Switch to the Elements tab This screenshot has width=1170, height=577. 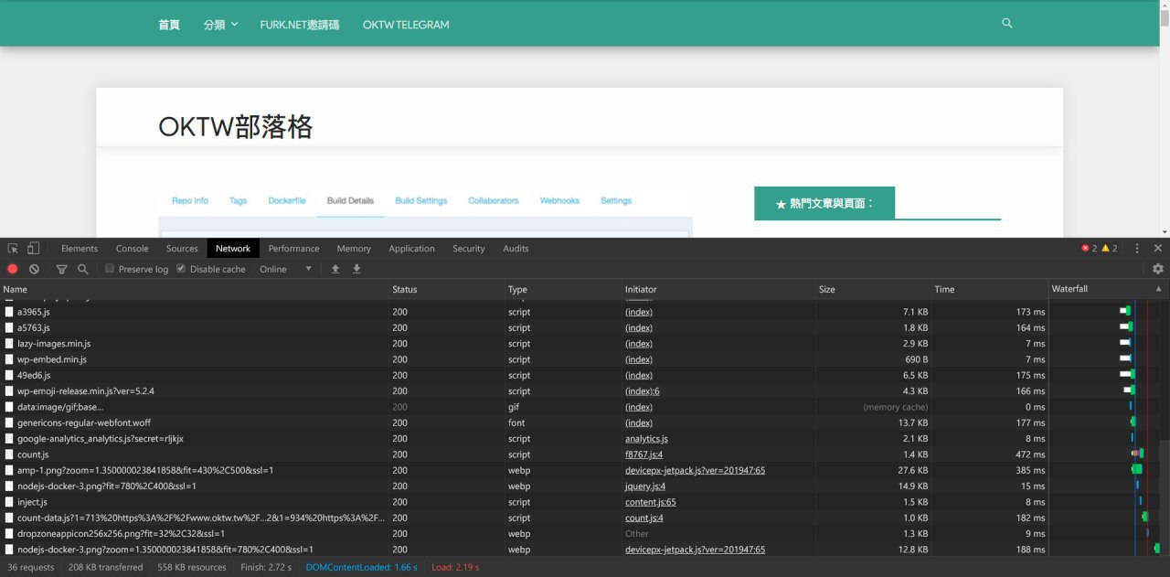pos(80,249)
